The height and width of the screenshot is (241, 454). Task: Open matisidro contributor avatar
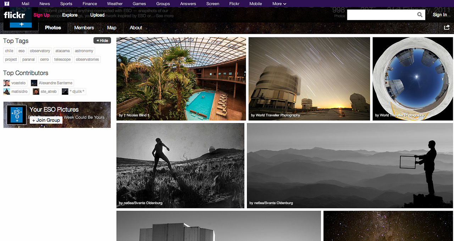(6, 92)
